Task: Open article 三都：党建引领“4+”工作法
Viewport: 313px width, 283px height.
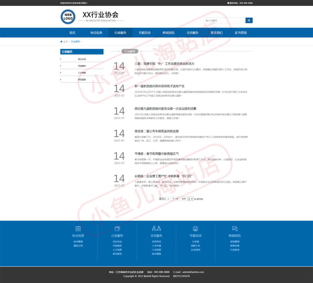Action: [x=164, y=64]
